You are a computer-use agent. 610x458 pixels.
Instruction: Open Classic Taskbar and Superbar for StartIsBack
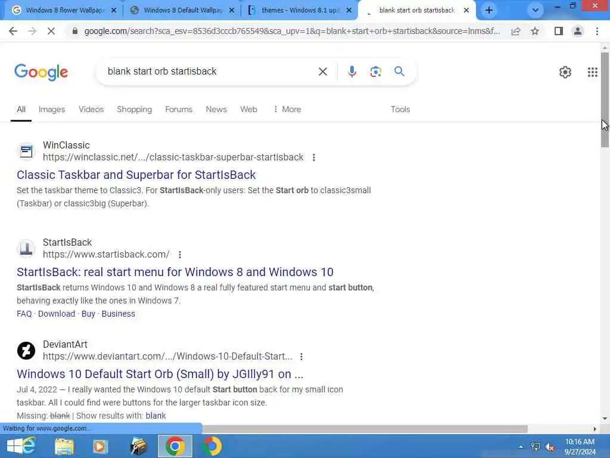click(136, 175)
